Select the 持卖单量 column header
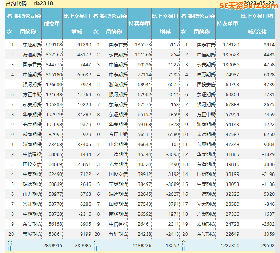The width and height of the screenshot is (280, 253). tap(227, 24)
